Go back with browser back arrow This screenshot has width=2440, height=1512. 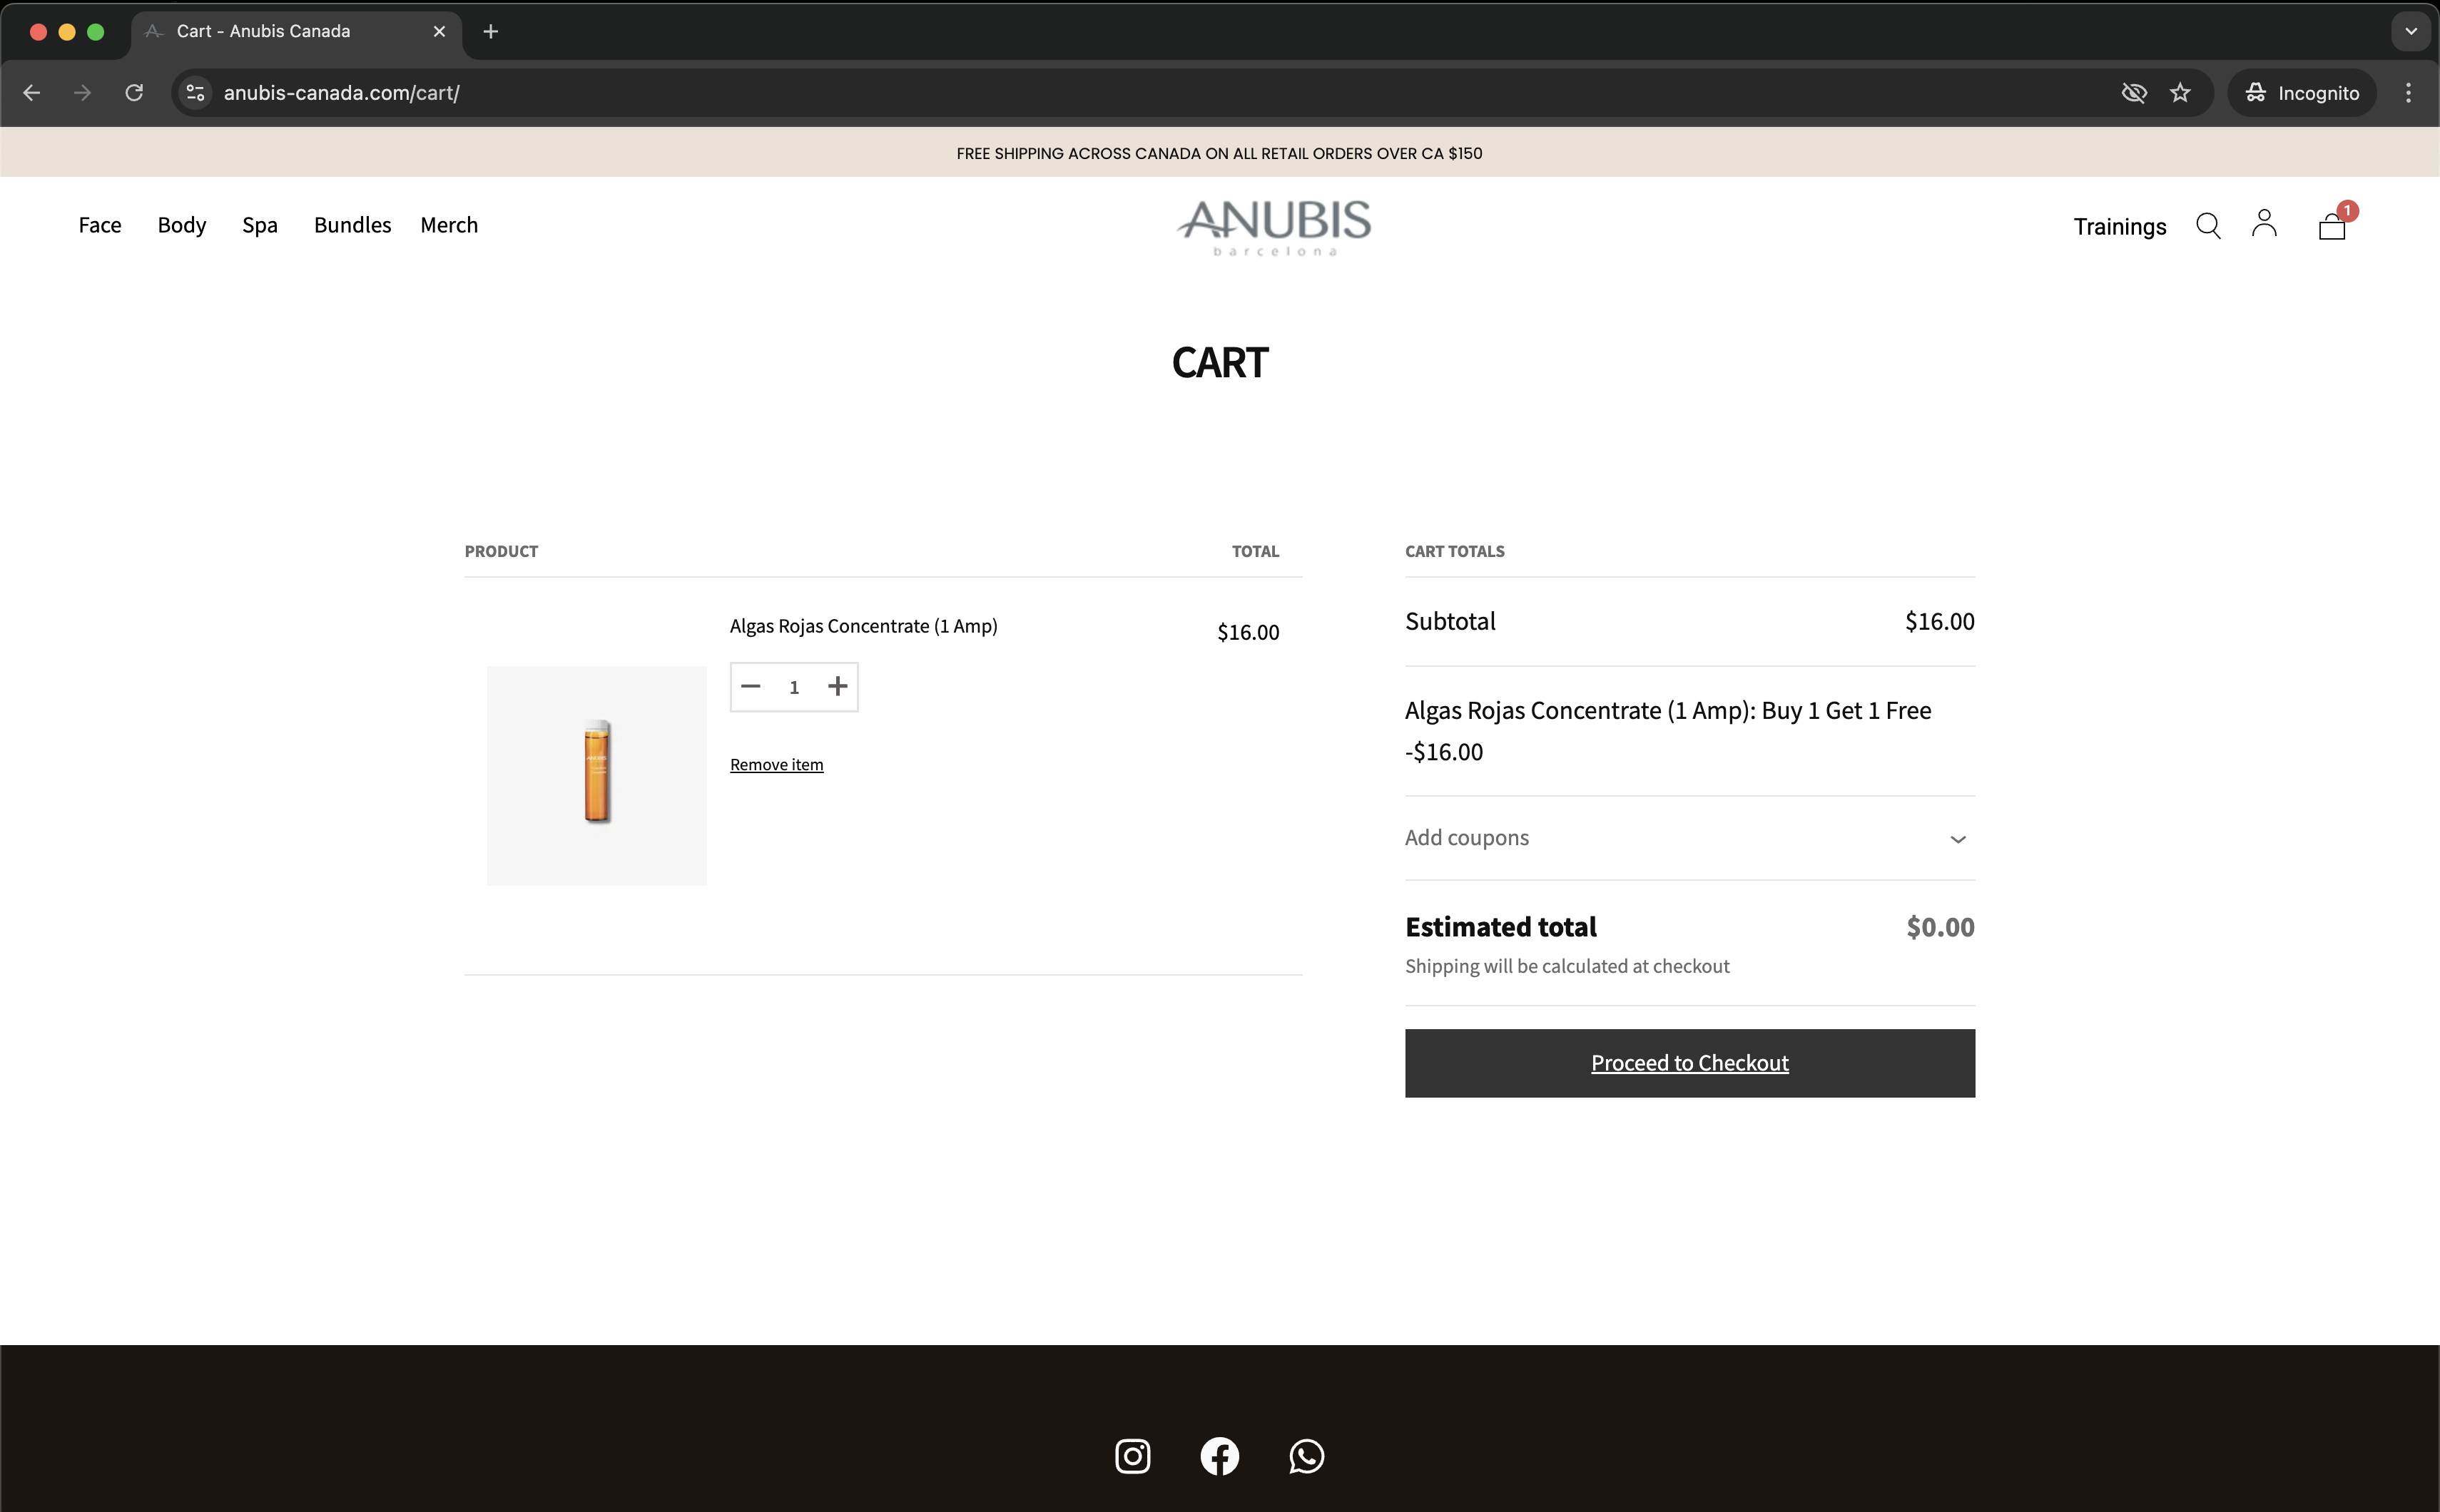coord(32,93)
